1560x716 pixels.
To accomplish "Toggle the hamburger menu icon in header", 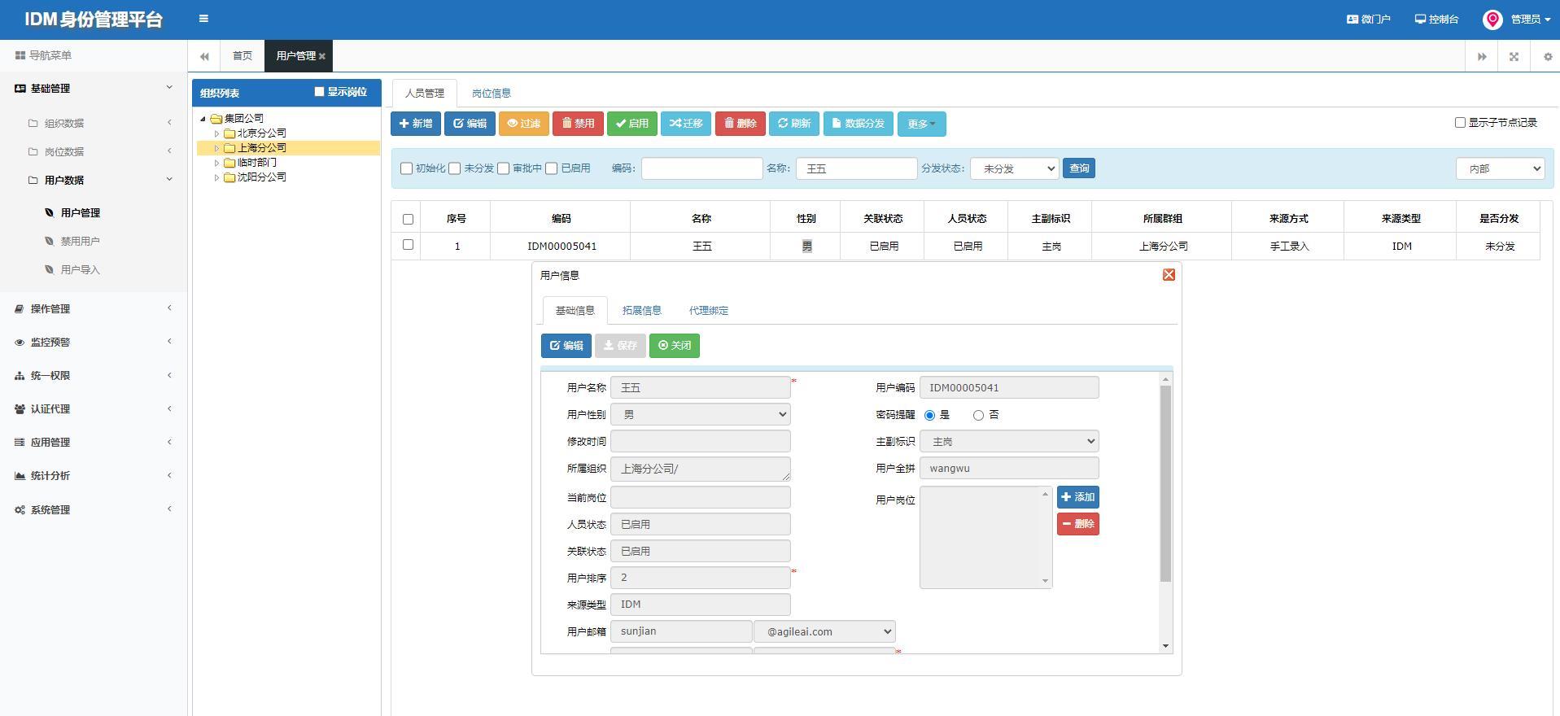I will point(203,19).
